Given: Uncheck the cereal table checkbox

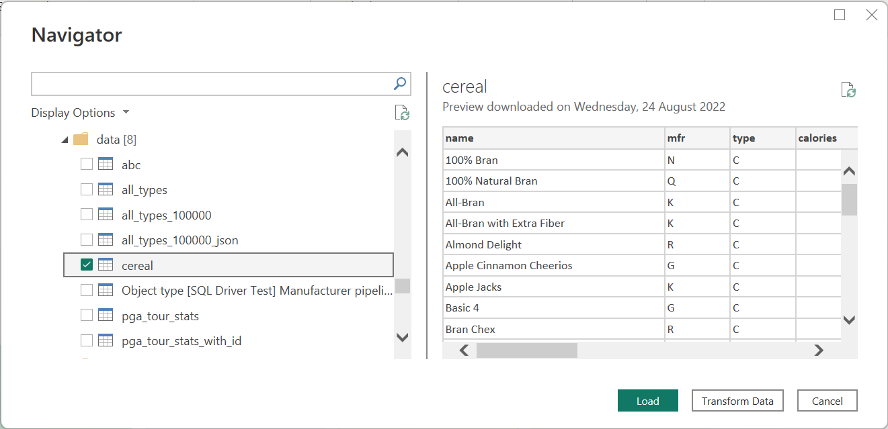Looking at the screenshot, I should tap(86, 265).
